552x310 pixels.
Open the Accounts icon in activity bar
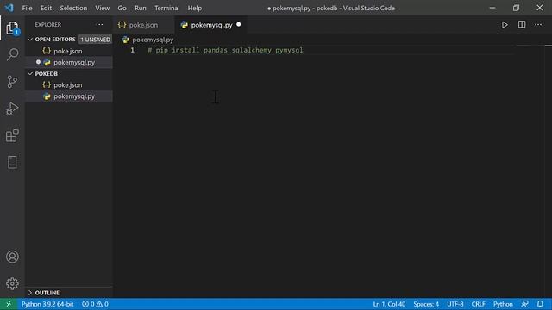[12, 257]
